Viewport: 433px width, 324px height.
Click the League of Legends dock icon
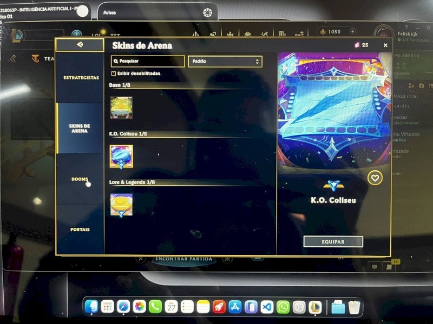[x=315, y=307]
